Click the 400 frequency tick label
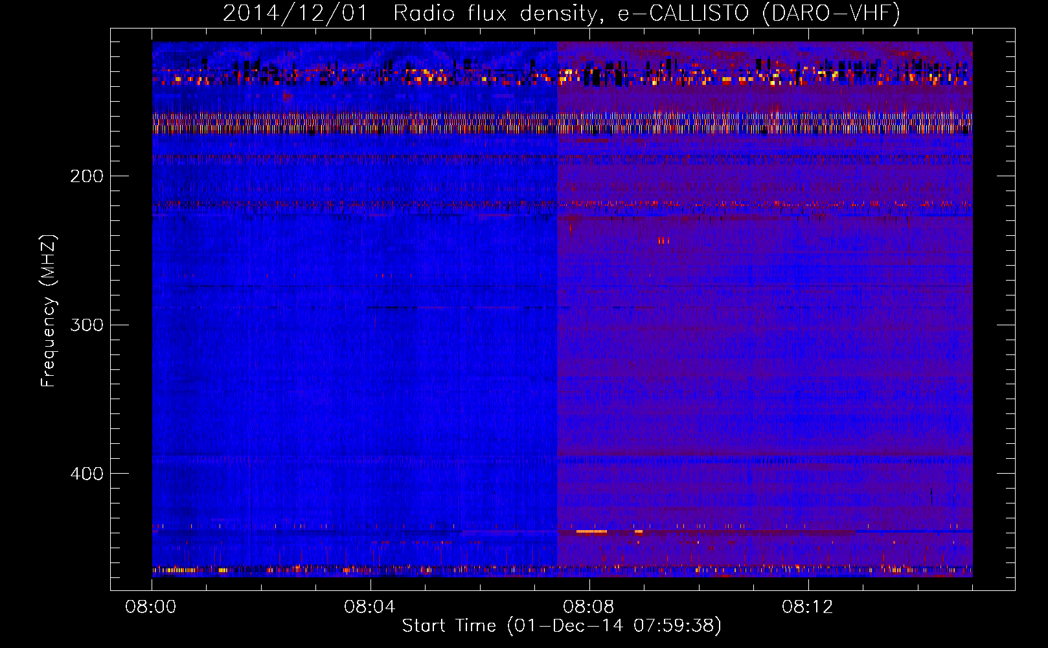Screen dimensions: 1048x648 87,474
